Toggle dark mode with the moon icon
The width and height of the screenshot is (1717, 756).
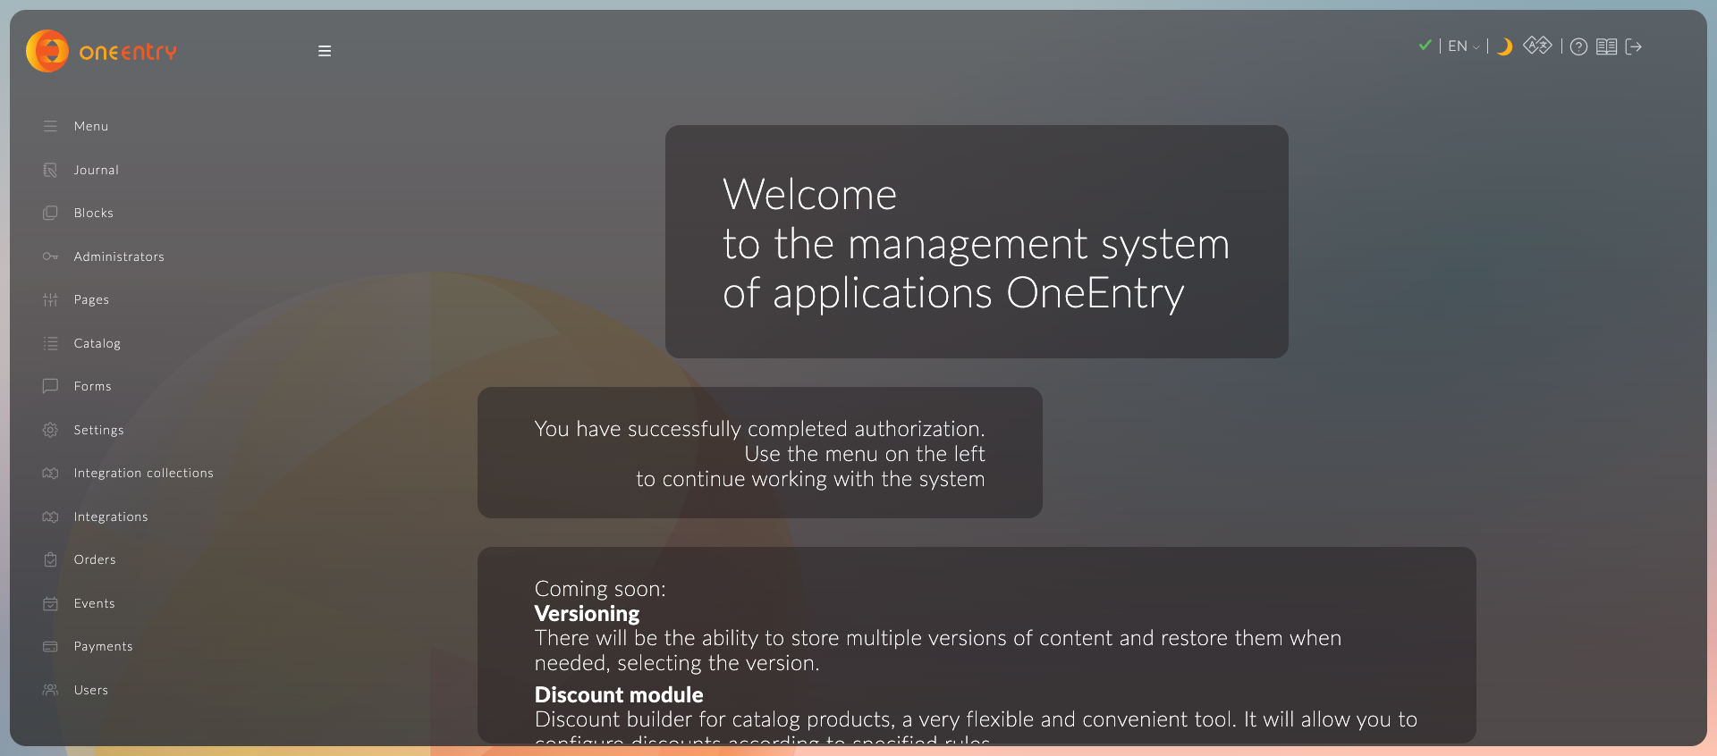pos(1504,46)
